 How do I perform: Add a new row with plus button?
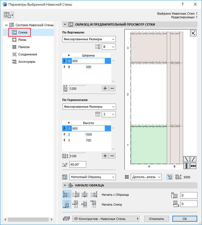[105, 156]
